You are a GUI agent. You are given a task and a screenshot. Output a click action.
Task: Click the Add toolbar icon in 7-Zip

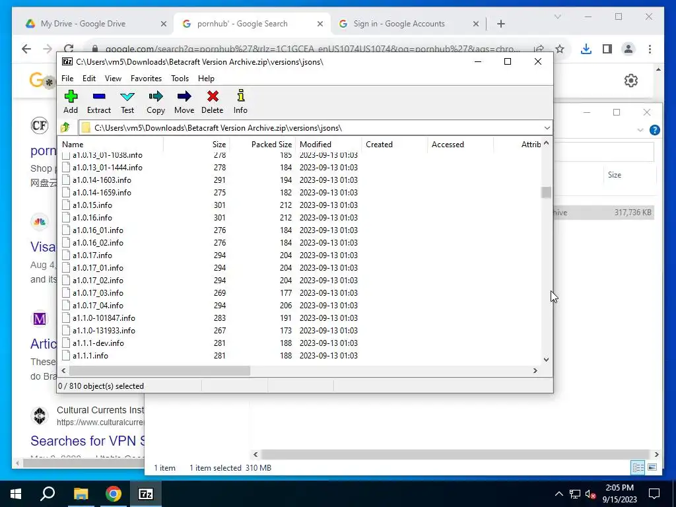coord(71,102)
